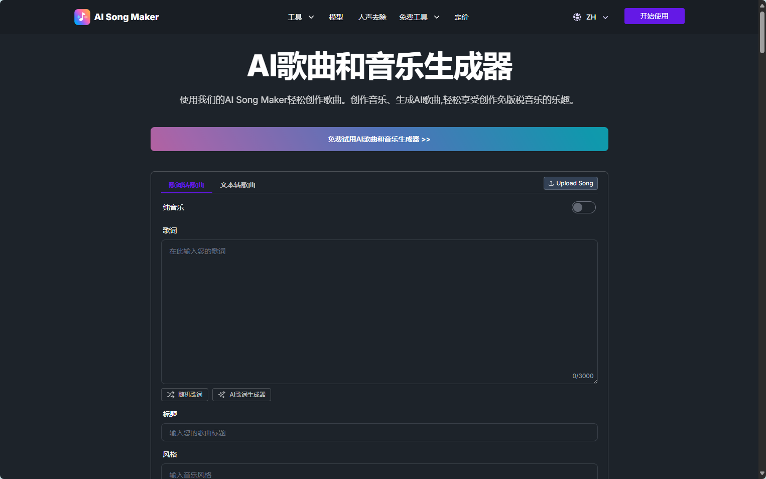Expand the 工具 dropdown menu
766x479 pixels.
point(301,17)
